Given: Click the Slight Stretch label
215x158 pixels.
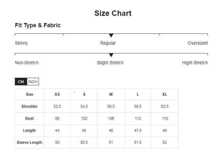Looking at the screenshot, I should tap(110, 63).
